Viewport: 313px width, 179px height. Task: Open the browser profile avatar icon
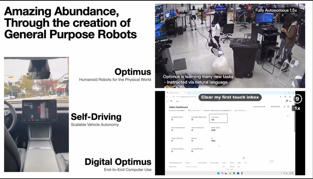point(290,97)
